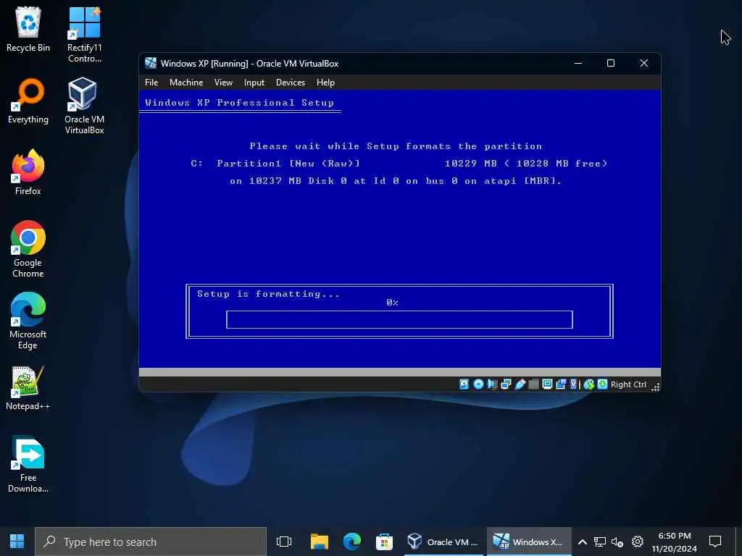Screen dimensions: 742x556
Task: Click the window resize grip in status bar
Action: click(655, 387)
